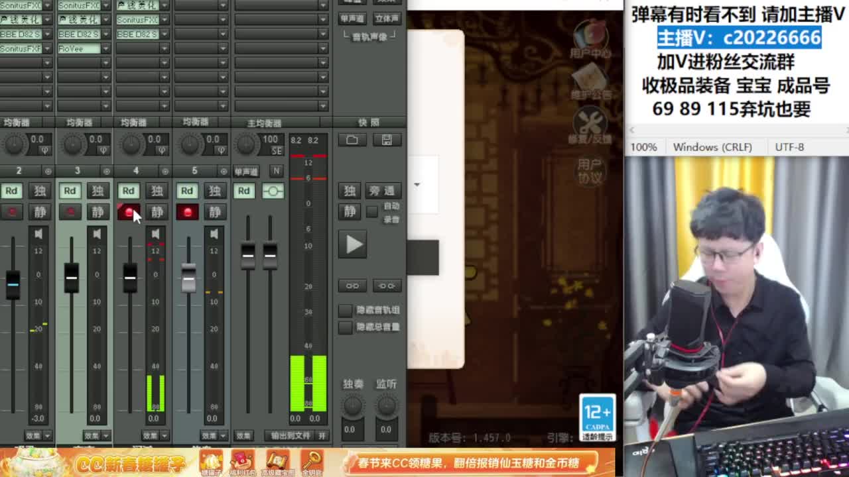Screen dimensions: 849x477
Task: Open track 4's BBE D82 slot dropdown arrow
Action: point(164,34)
